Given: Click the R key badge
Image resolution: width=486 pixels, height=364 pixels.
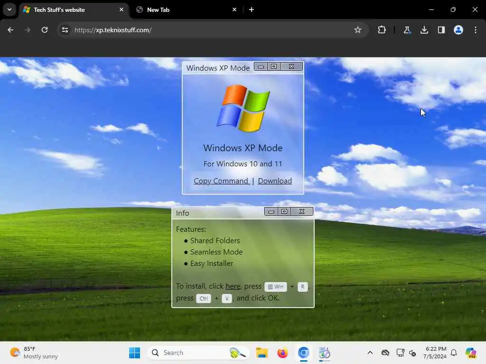Looking at the screenshot, I should click(x=302, y=287).
